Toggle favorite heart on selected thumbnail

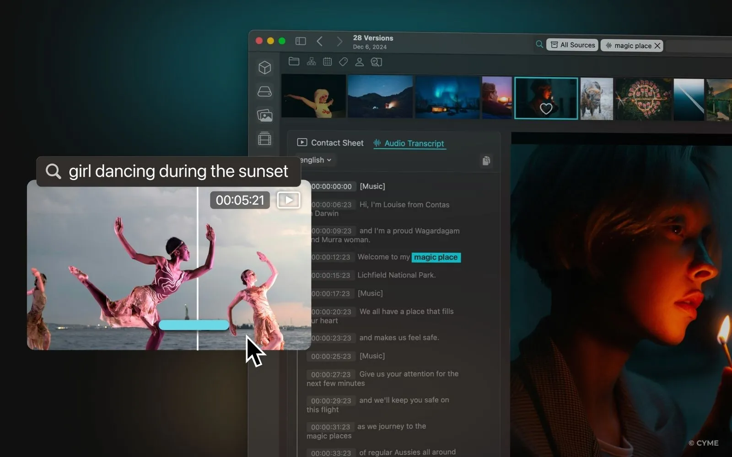coord(546,109)
